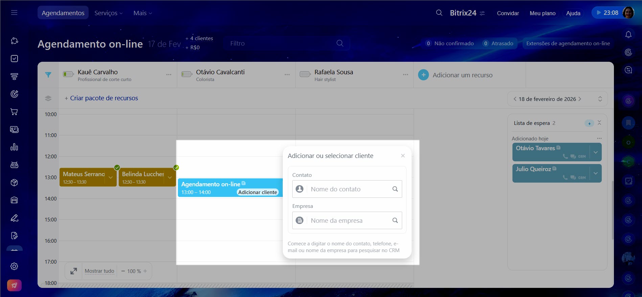Image resolution: width=642 pixels, height=297 pixels.
Task: Click the Adicionar cliente button
Action: coord(257,192)
